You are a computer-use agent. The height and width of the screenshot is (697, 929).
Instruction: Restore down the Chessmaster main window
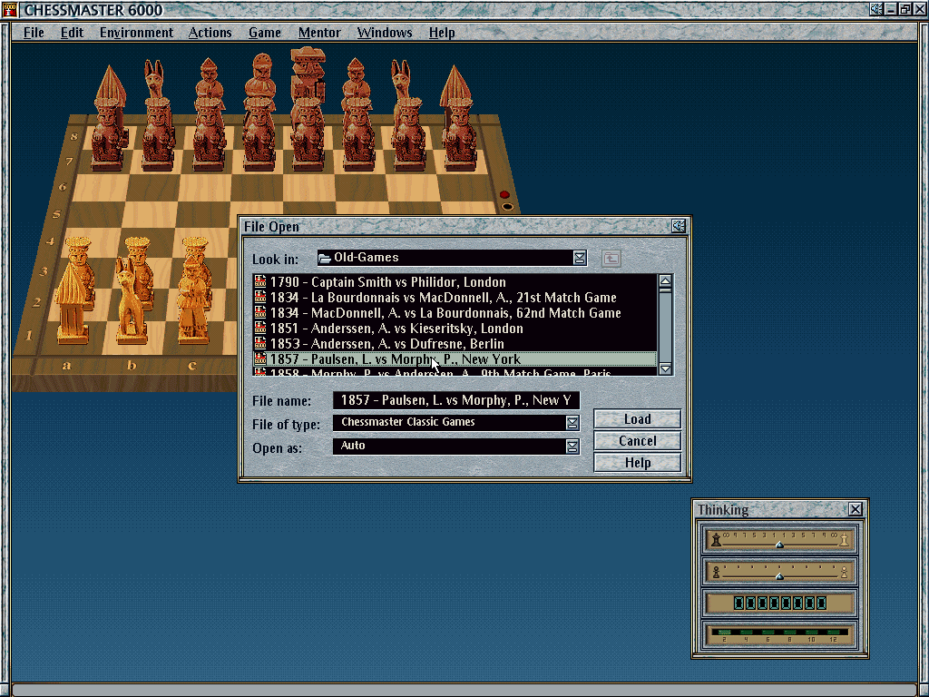[905, 9]
